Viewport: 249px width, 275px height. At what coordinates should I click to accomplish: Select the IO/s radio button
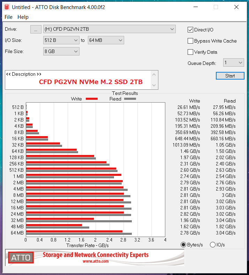click(212, 245)
